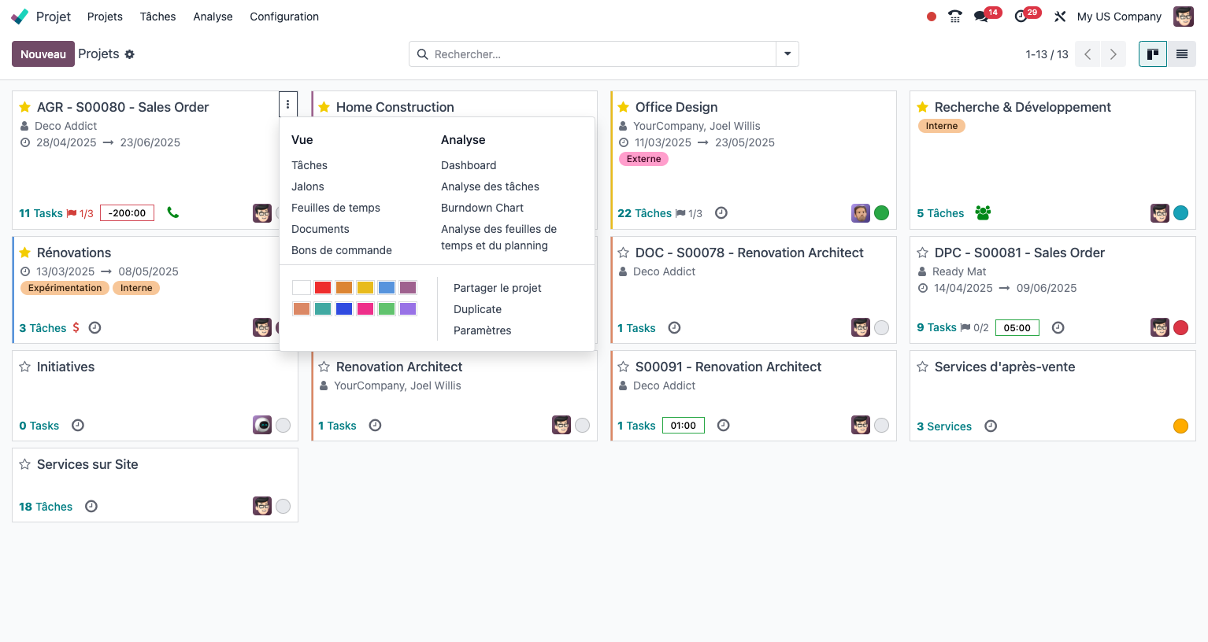This screenshot has height=642, width=1208.
Task: Open activities clock icon with badge 29
Action: [1021, 17]
